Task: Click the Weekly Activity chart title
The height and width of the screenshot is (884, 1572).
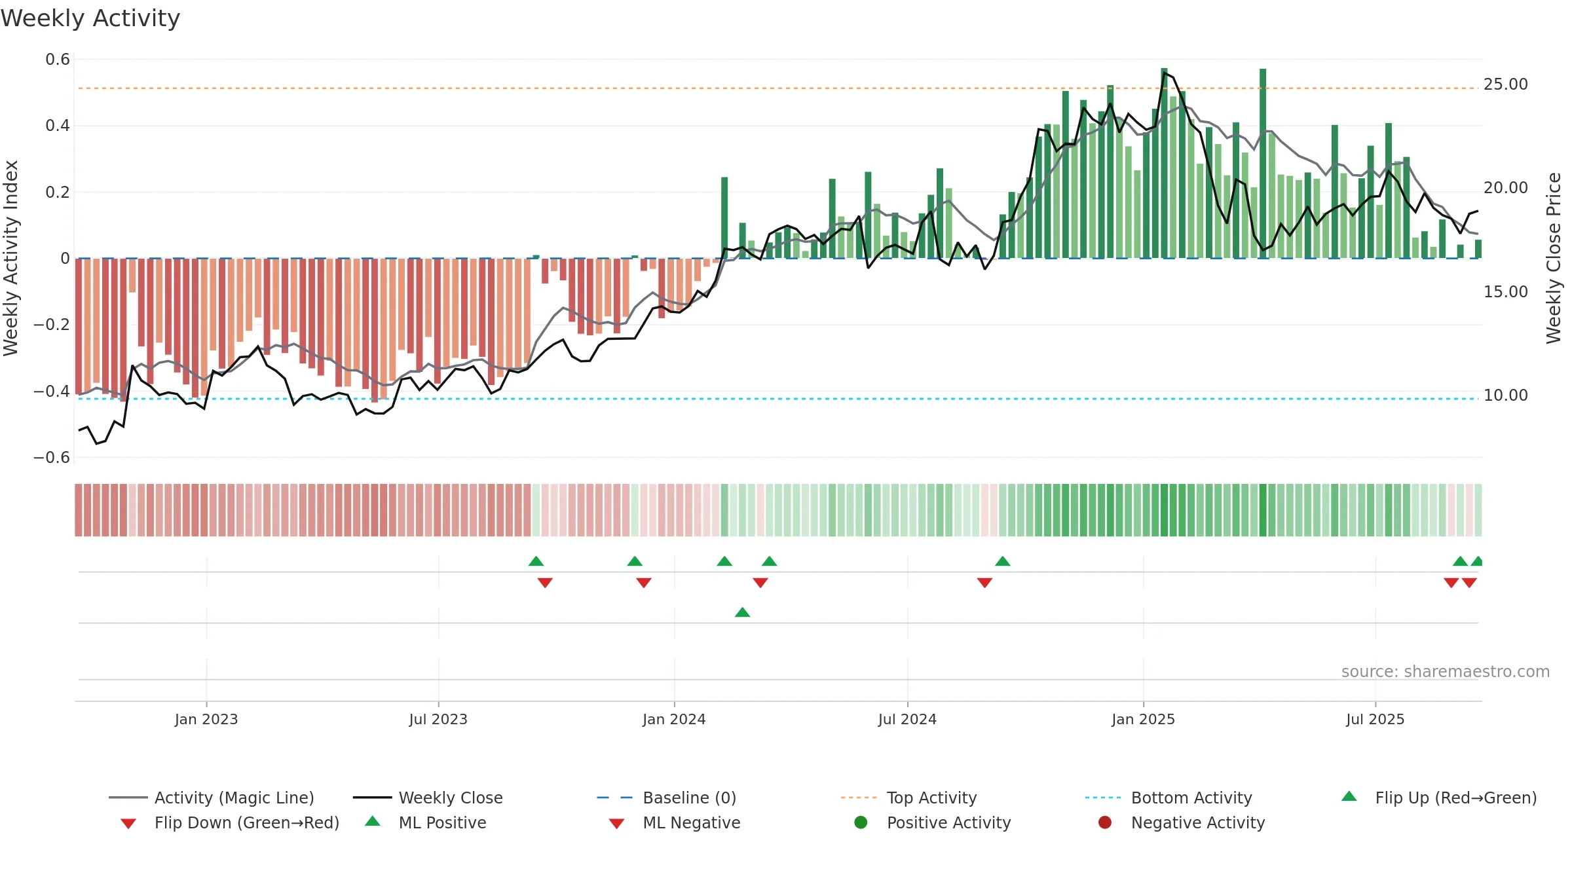Action: pyautogui.click(x=90, y=18)
